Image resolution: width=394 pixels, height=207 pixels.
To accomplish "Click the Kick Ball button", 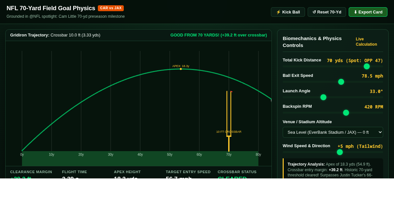I will [x=288, y=12].
